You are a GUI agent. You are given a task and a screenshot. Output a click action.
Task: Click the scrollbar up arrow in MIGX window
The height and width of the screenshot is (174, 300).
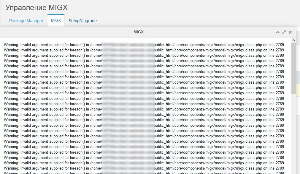pyautogui.click(x=293, y=40)
